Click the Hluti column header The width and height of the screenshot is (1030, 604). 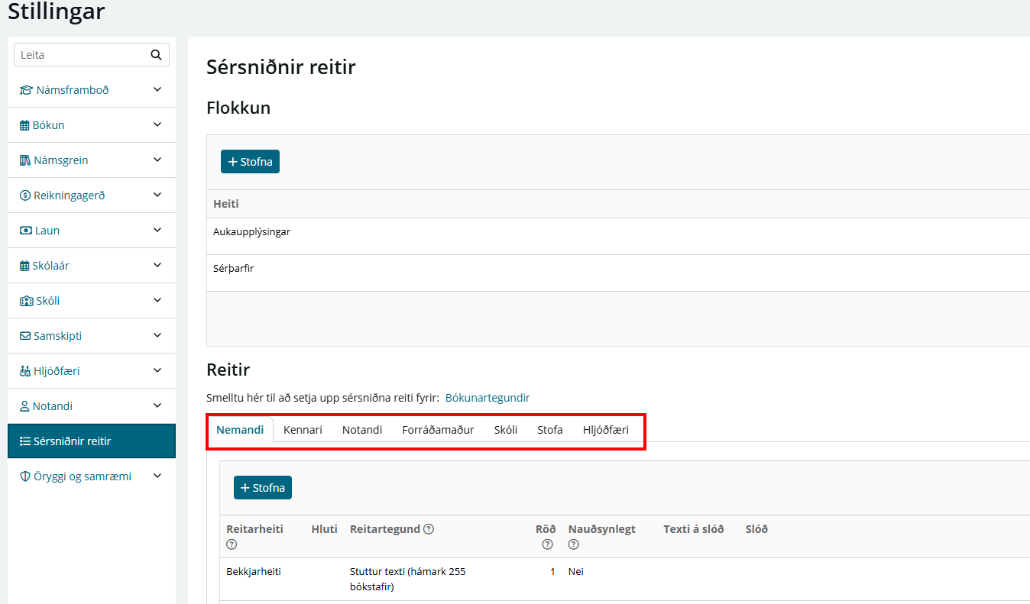325,529
